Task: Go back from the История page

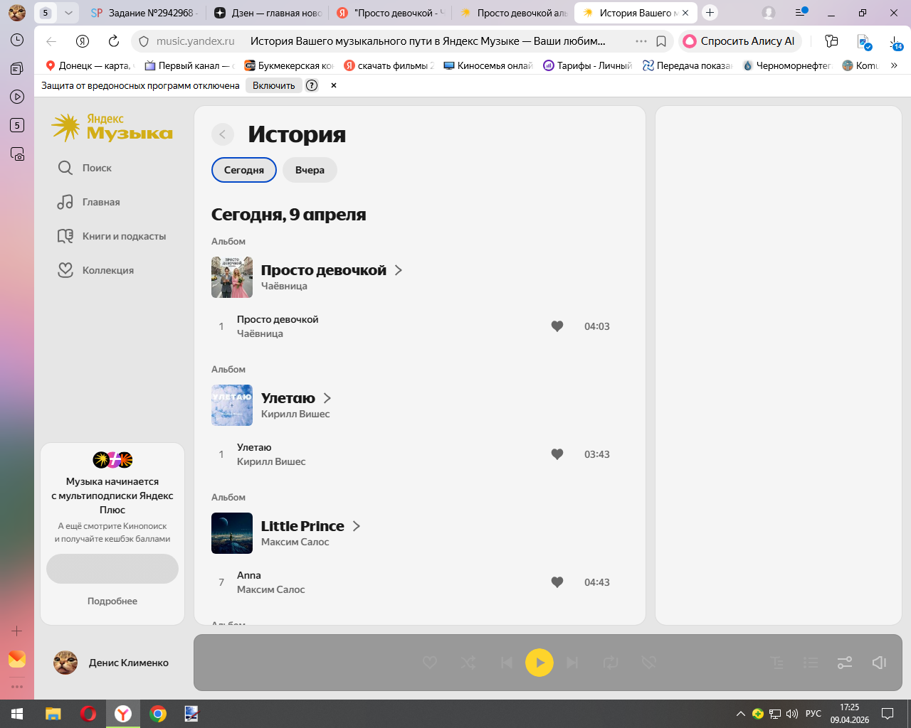Action: [x=223, y=134]
